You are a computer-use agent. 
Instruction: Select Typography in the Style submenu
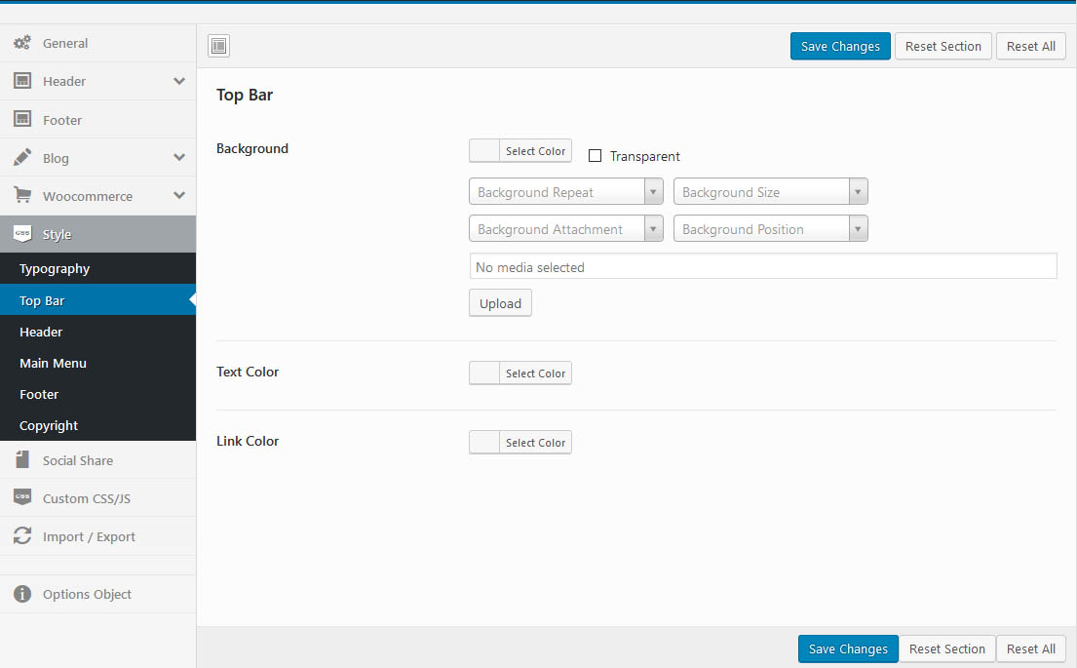(55, 268)
